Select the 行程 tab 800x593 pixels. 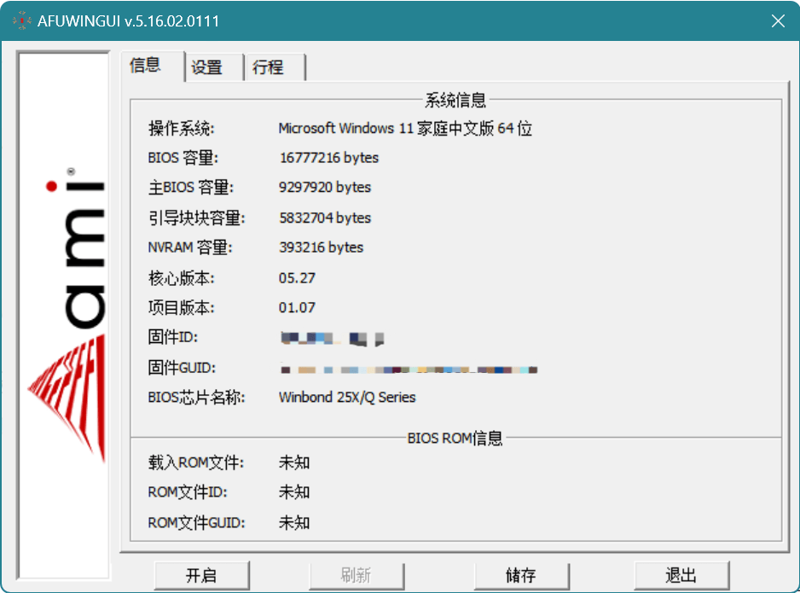[x=268, y=67]
